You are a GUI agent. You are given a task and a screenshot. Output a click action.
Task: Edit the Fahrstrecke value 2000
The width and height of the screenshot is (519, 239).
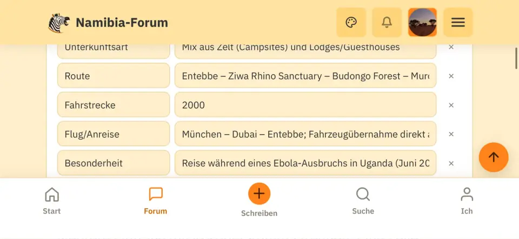(305, 104)
